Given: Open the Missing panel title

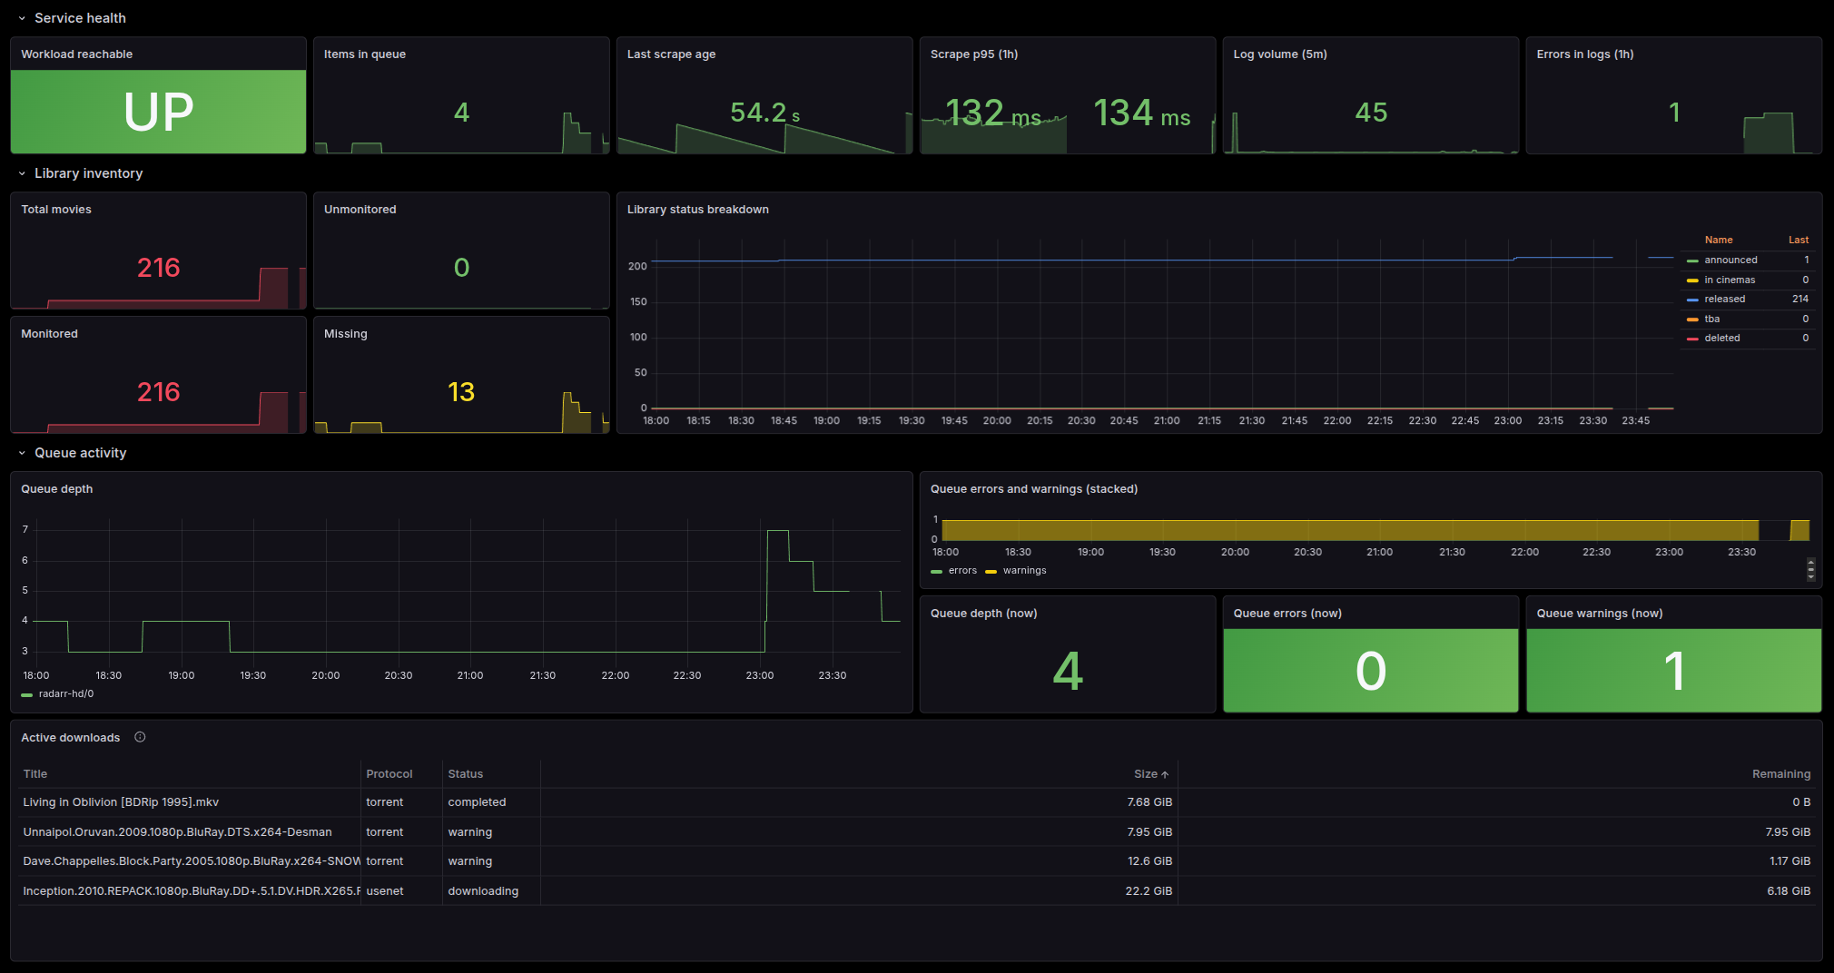Looking at the screenshot, I should pos(345,334).
